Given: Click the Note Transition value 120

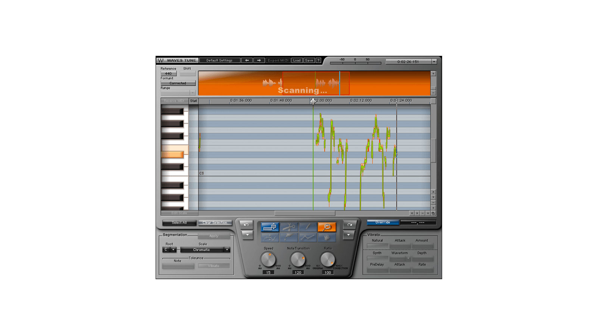Looking at the screenshot, I should pos(298,272).
